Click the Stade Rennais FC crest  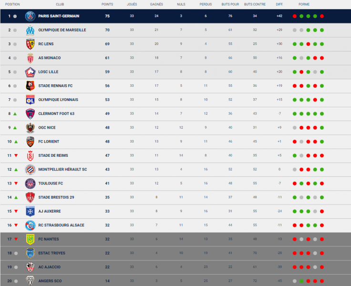point(31,86)
